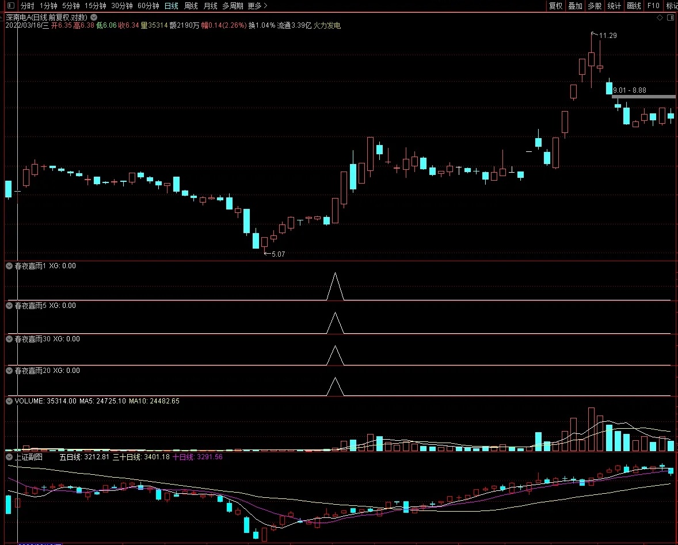Select the 30分钟 period tab
678x545 pixels.
122,6
